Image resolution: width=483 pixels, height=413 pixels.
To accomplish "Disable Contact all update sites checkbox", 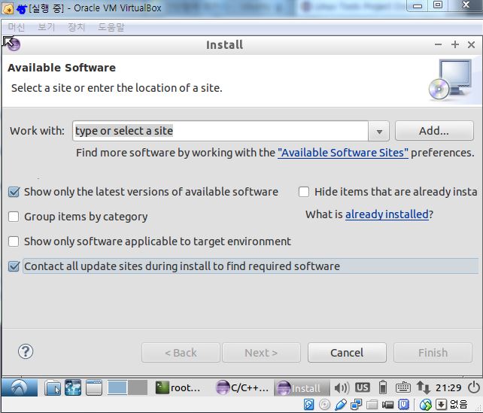I will tap(14, 266).
